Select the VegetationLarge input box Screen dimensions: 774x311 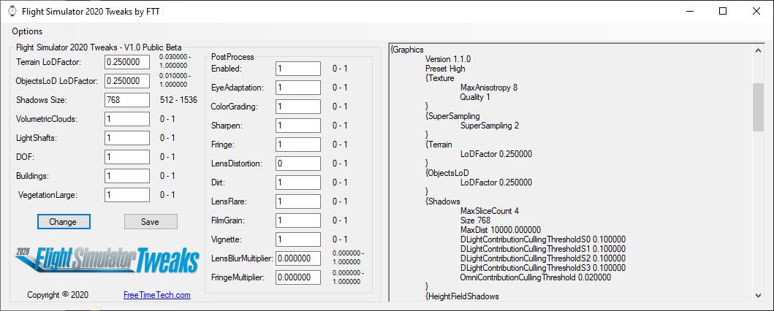[x=127, y=195]
